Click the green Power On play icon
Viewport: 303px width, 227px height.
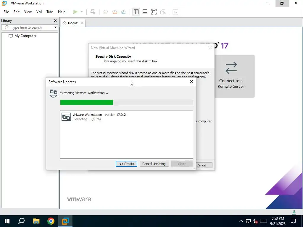pyautogui.click(x=75, y=12)
